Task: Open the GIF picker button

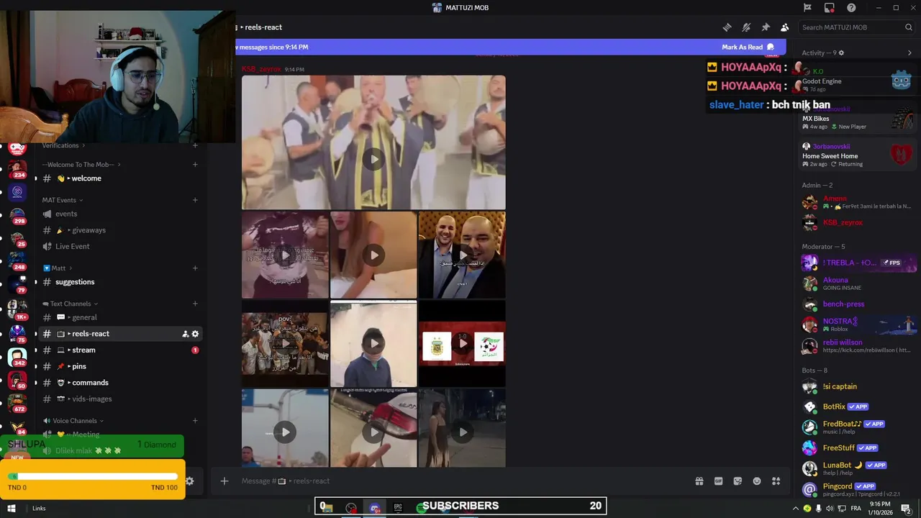Action: pos(718,481)
